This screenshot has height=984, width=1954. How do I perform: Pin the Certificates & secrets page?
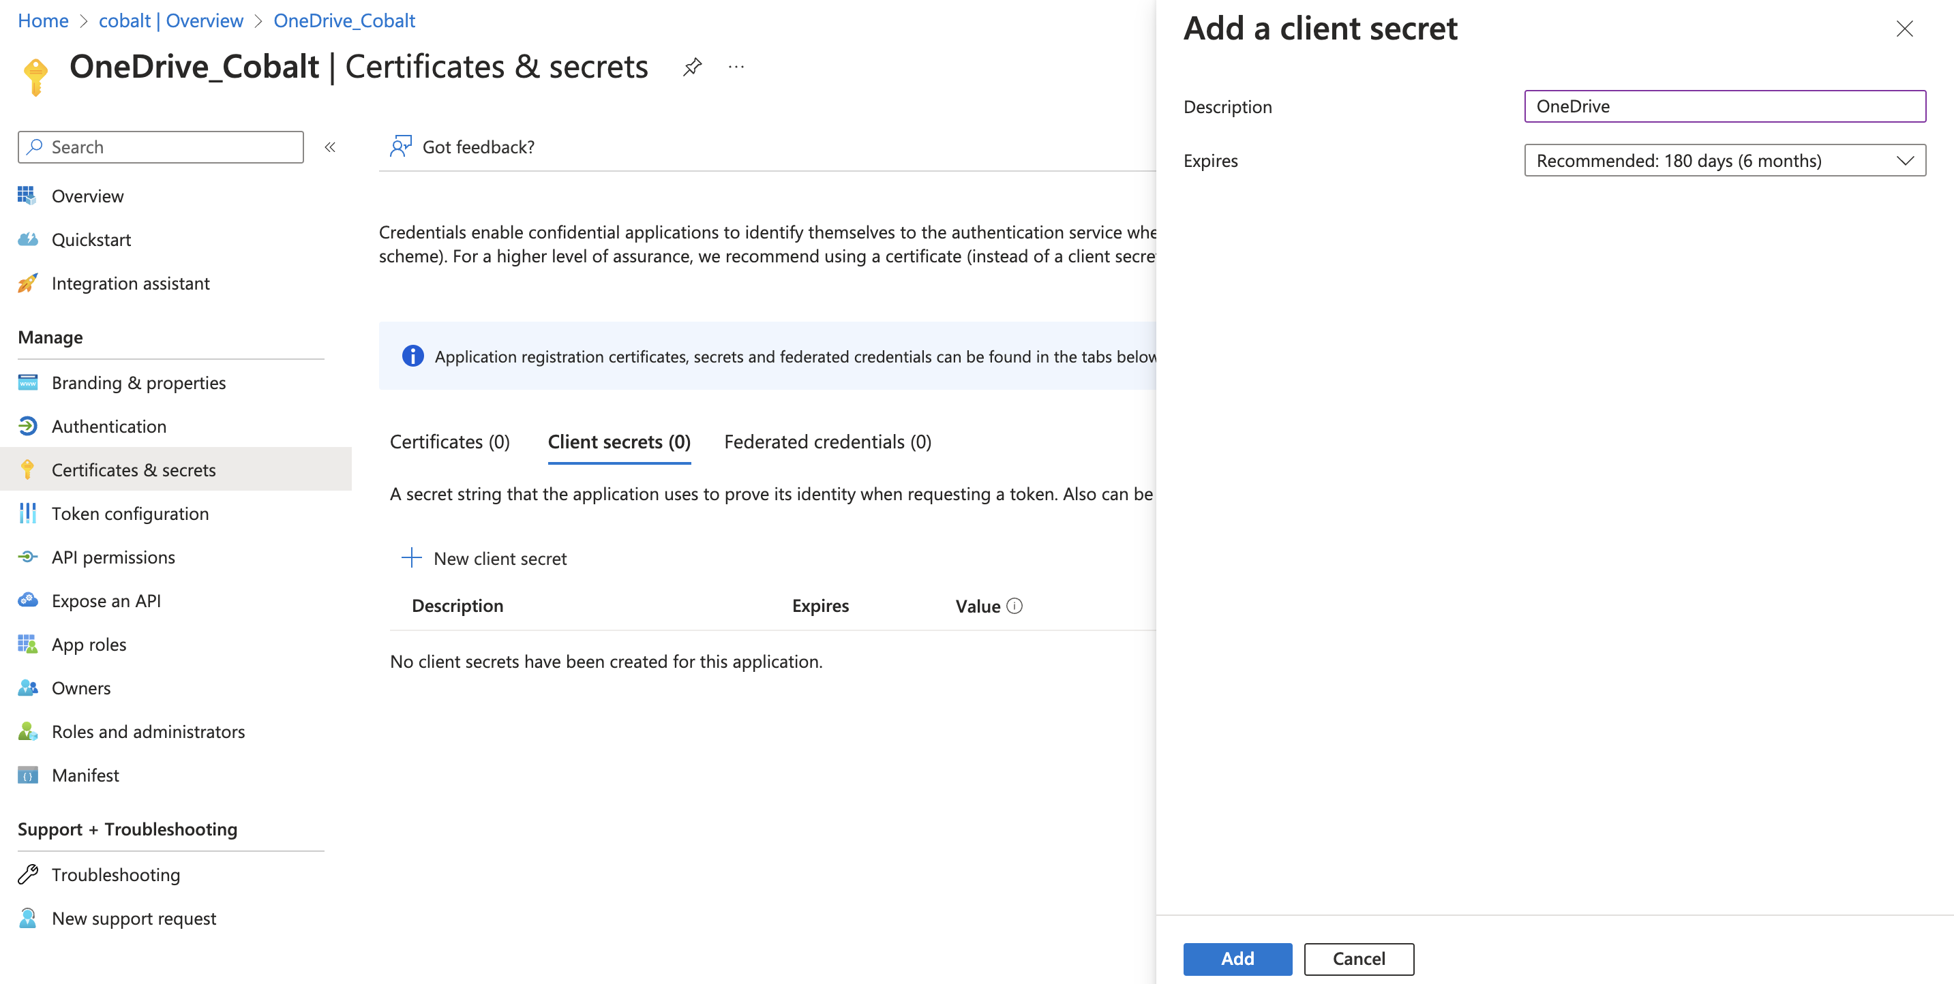[692, 67]
